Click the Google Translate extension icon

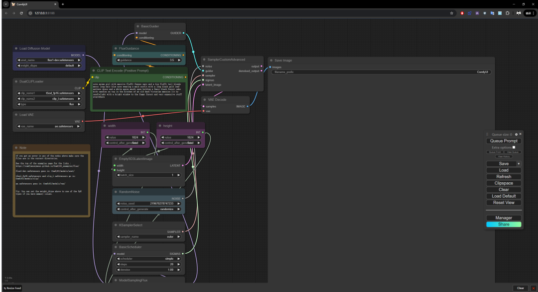click(x=492, y=13)
